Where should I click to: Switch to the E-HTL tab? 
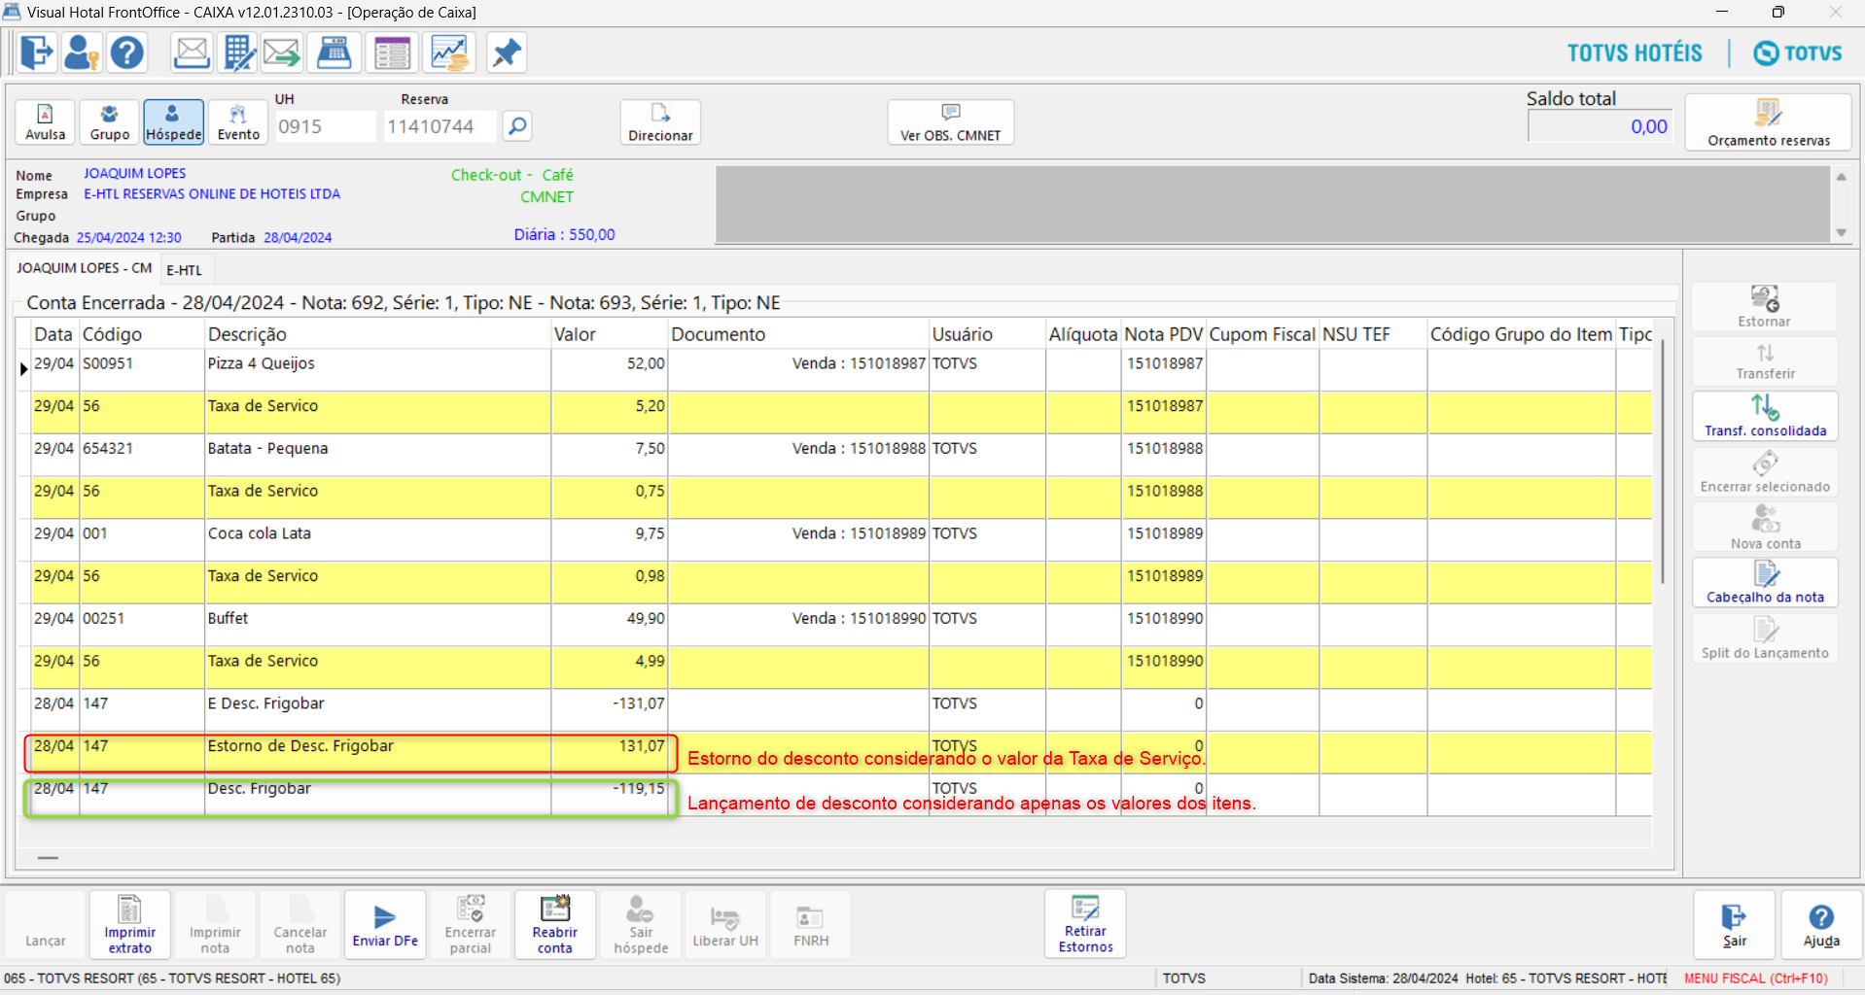click(x=184, y=270)
